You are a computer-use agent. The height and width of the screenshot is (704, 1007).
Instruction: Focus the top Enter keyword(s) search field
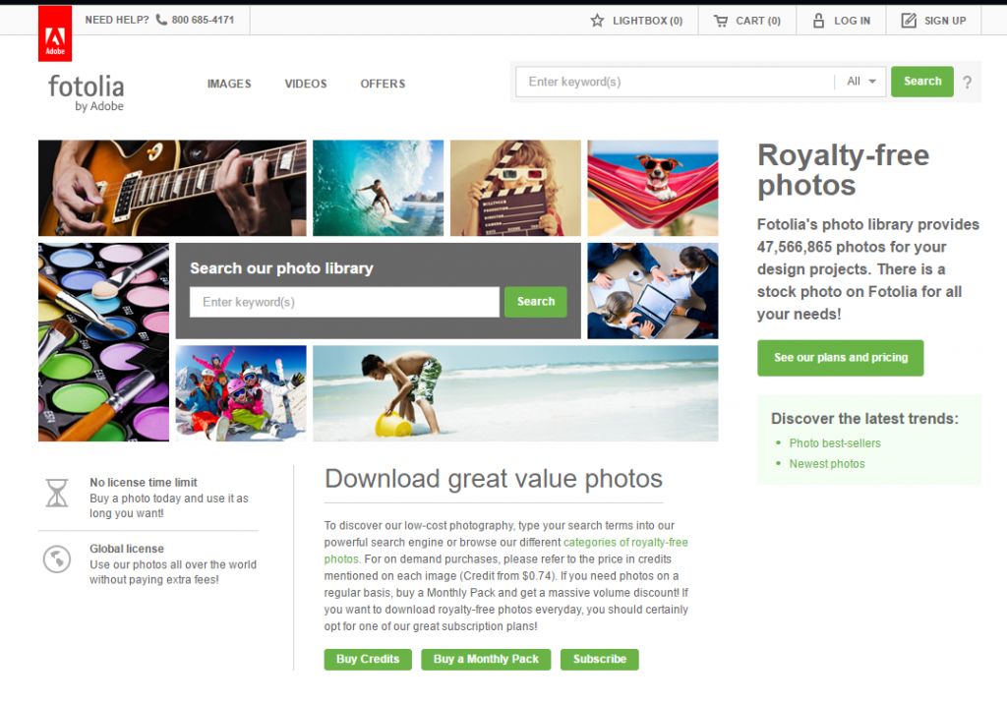676,82
